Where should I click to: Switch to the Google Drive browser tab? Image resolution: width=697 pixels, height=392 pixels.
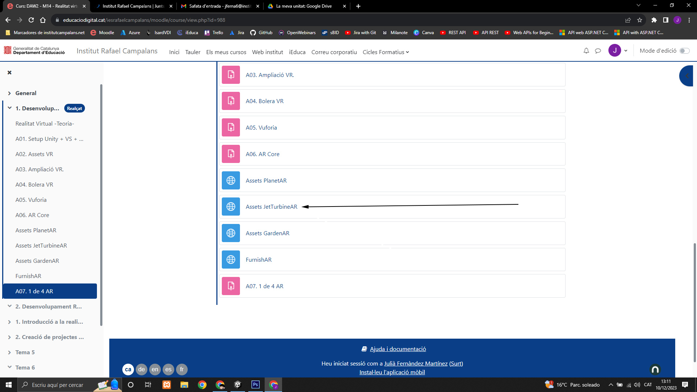tap(304, 6)
